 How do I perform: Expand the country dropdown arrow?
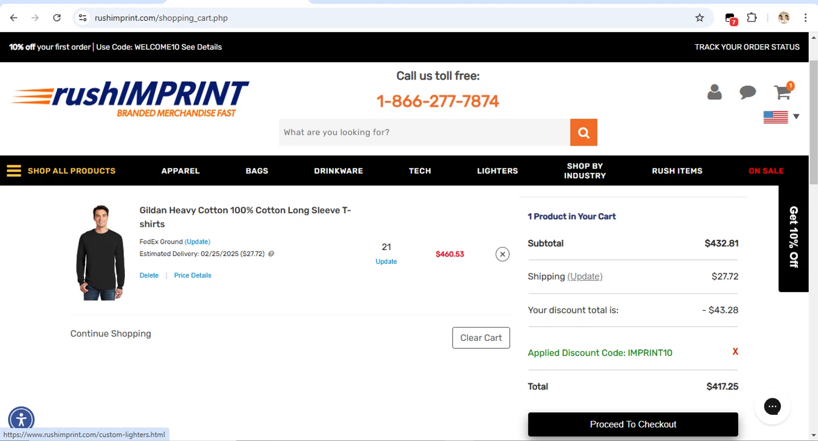[796, 117]
